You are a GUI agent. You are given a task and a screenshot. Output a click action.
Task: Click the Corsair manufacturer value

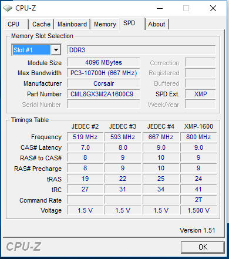pos(103,83)
